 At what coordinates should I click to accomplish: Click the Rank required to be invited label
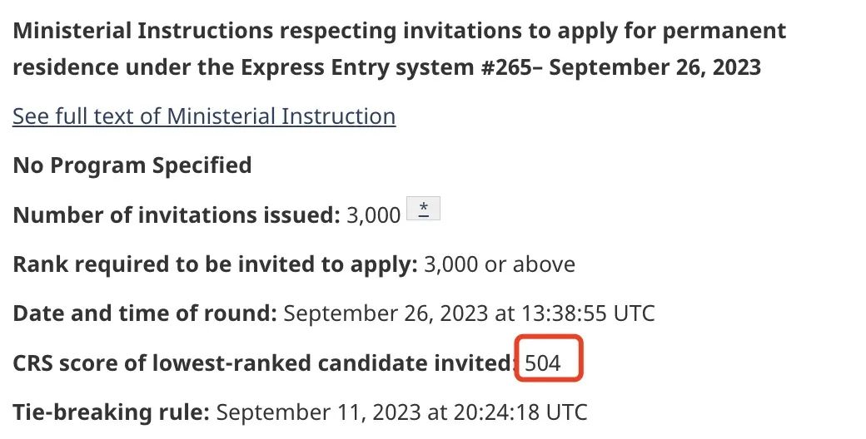[216, 264]
